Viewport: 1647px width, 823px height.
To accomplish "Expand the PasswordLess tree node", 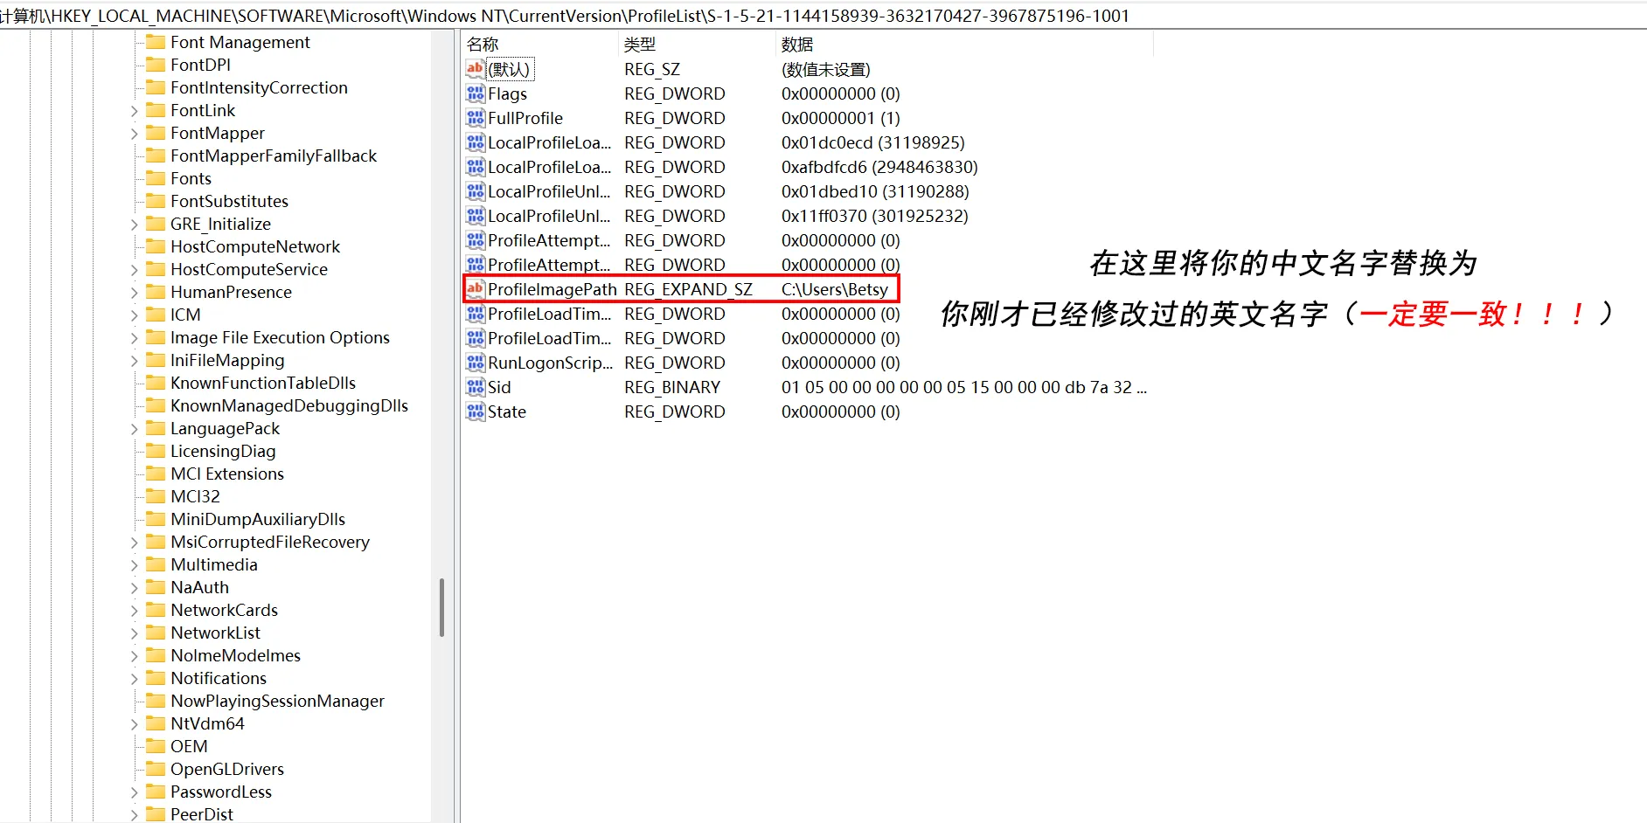I will 133,792.
